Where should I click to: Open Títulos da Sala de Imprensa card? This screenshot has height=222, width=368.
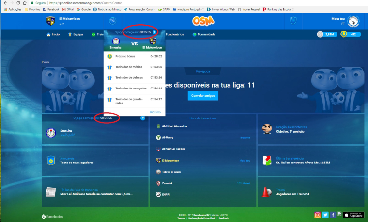[95, 192]
